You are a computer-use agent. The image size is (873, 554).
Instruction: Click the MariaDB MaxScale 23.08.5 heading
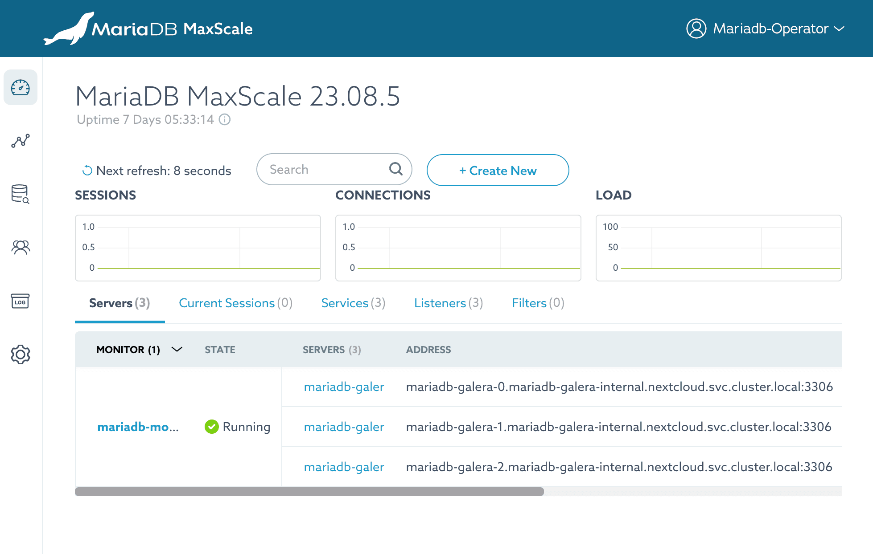tap(238, 96)
